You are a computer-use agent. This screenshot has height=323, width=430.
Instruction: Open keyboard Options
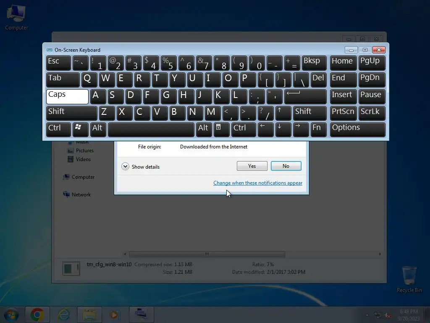point(358,130)
